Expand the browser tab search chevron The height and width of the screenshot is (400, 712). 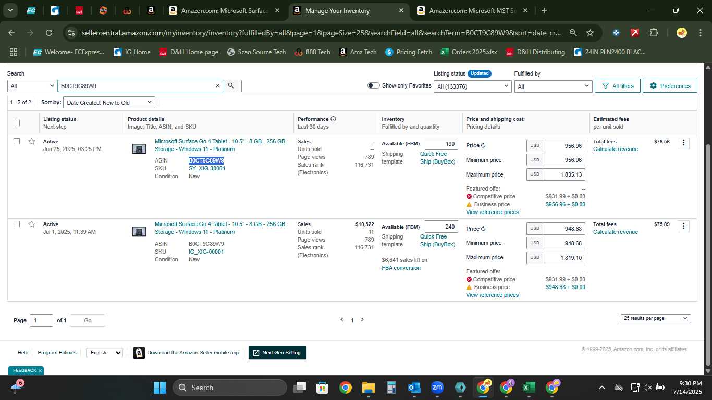10,10
